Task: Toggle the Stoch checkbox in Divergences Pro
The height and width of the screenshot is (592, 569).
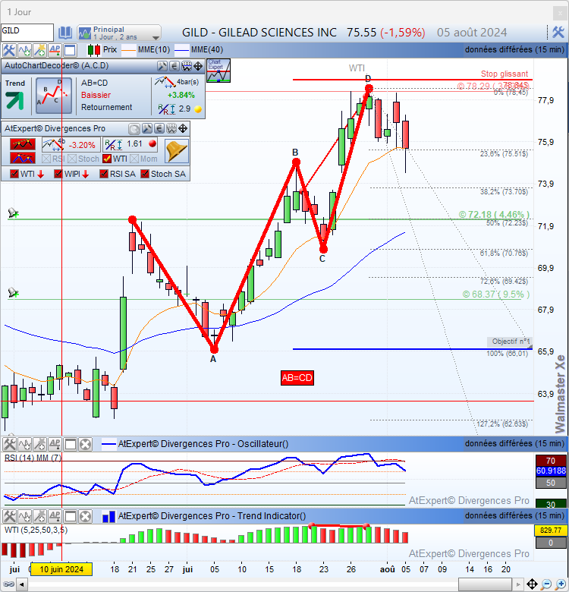Action: coord(72,159)
